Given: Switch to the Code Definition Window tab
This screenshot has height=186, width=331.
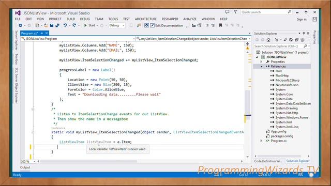Looking at the screenshot, I should (x=268, y=161).
